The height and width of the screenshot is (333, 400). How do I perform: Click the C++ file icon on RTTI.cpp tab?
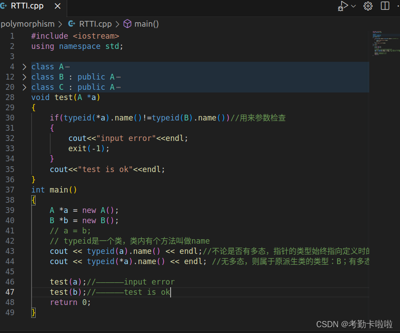(x=4, y=6)
